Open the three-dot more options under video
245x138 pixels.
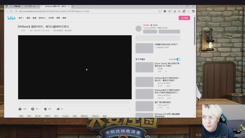130,109
